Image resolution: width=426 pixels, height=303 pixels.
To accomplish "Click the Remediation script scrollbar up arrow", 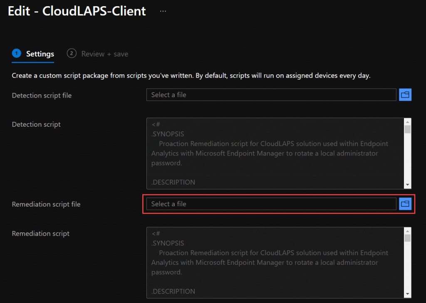I will pyautogui.click(x=408, y=231).
